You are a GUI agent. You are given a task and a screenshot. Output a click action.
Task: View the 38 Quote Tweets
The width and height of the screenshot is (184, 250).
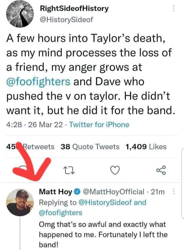[90, 147]
